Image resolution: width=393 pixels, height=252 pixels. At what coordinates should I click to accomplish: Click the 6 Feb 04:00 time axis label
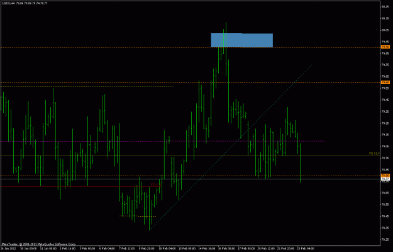point(107,248)
